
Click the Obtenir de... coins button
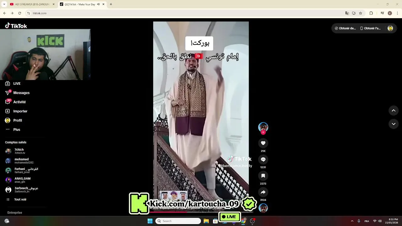[345, 28]
